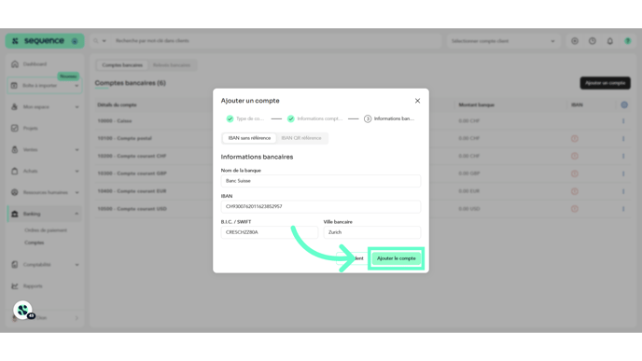Click IBAN warning icon for Compte postal
Screen dimensions: 642x361
(x=575, y=139)
